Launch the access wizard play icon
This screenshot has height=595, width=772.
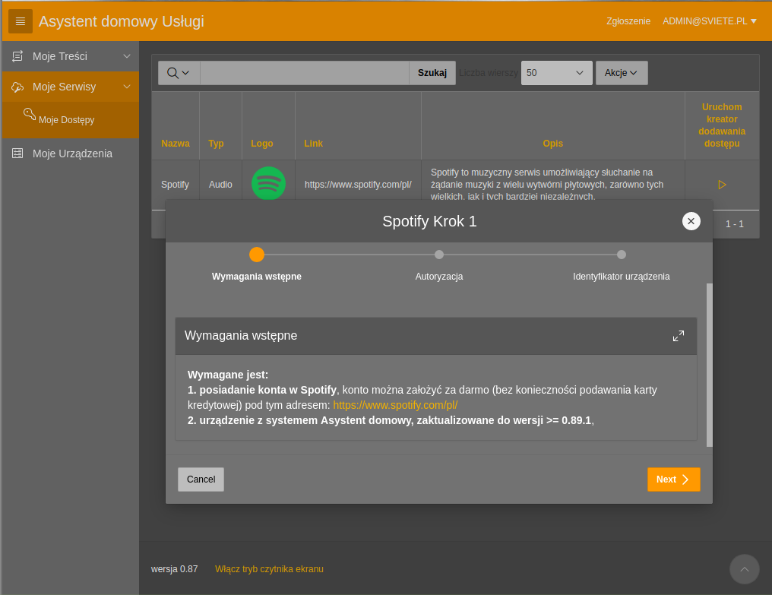tap(722, 185)
